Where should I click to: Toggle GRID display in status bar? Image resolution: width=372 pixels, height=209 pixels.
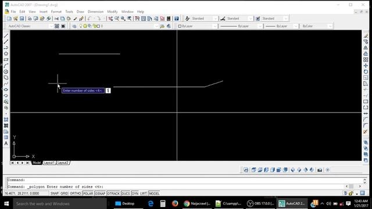click(64, 193)
